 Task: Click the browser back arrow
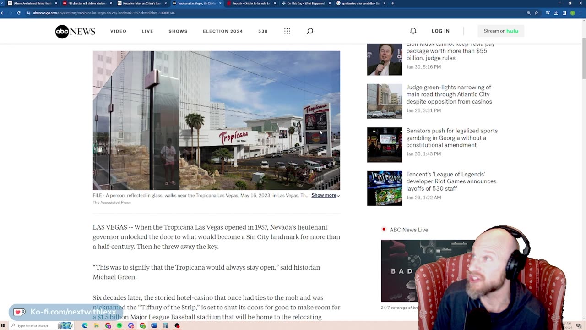pyautogui.click(x=3, y=13)
